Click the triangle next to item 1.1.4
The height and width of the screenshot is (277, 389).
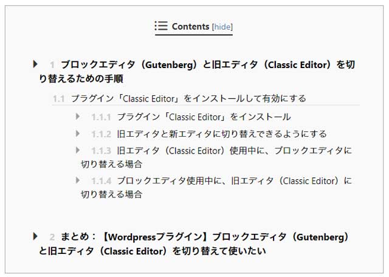(x=78, y=180)
